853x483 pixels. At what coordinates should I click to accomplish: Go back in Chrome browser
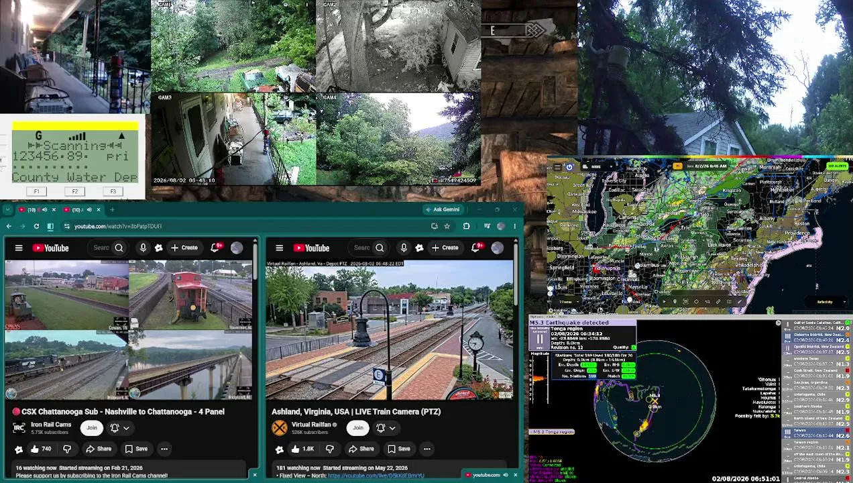pyautogui.click(x=9, y=226)
